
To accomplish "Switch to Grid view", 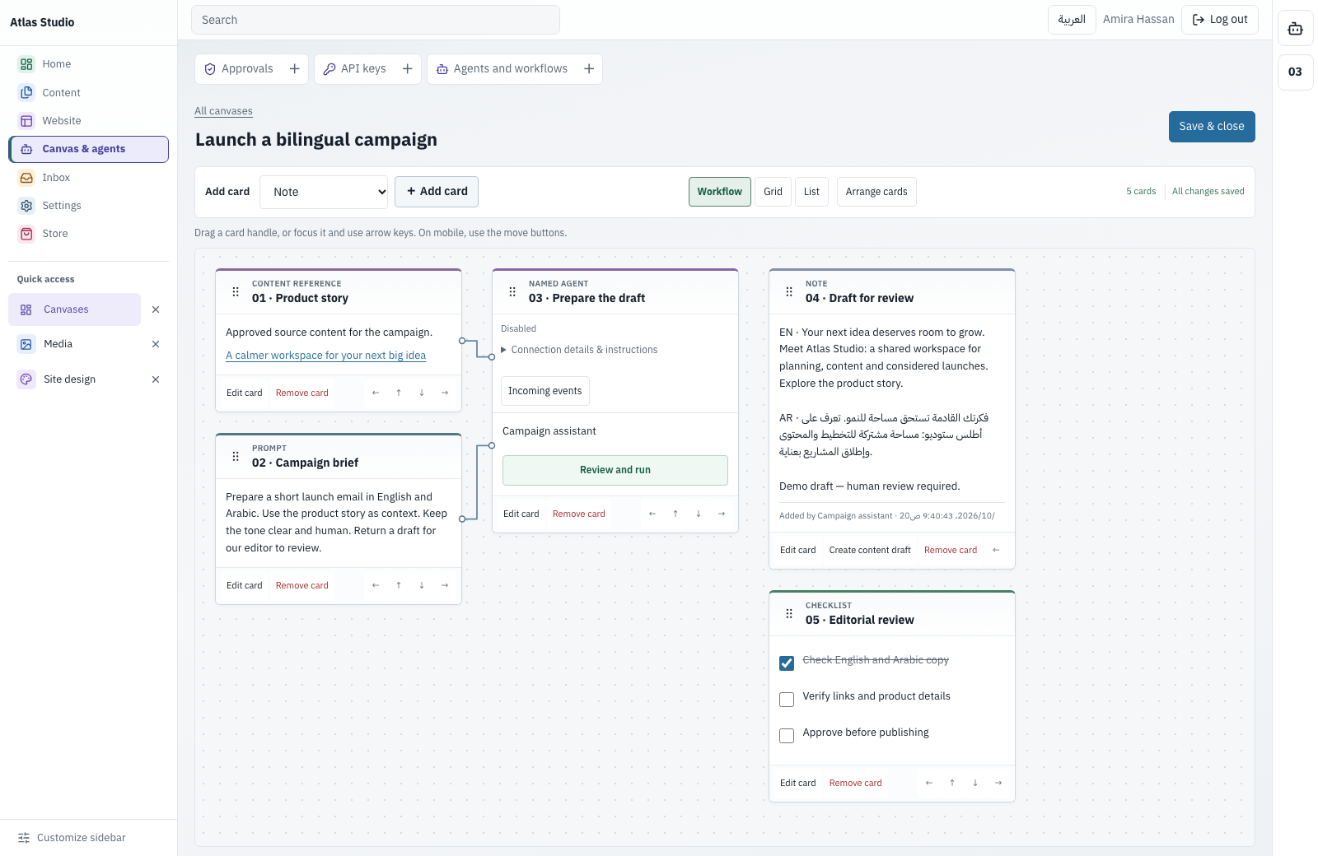I will point(773,192).
